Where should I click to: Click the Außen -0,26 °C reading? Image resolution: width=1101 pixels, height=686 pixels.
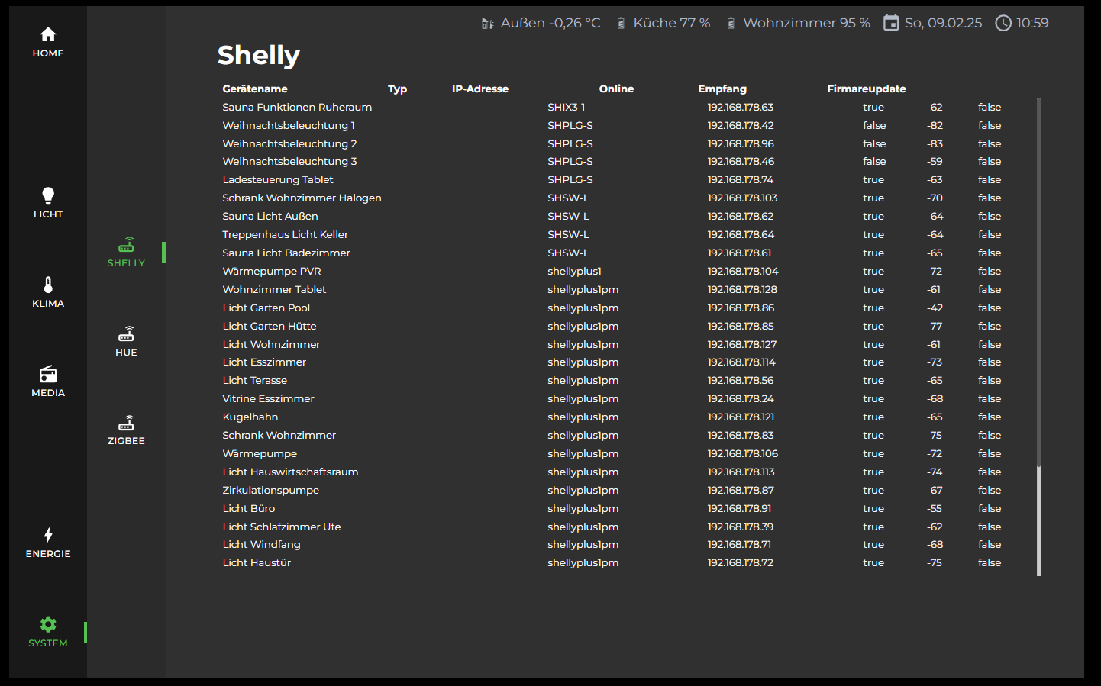tap(550, 24)
